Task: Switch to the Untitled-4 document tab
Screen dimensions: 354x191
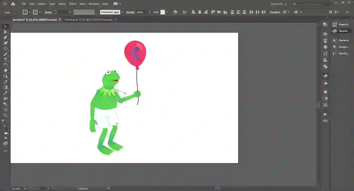Action: point(88,20)
